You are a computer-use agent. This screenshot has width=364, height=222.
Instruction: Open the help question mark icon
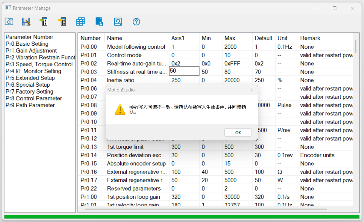(136, 22)
